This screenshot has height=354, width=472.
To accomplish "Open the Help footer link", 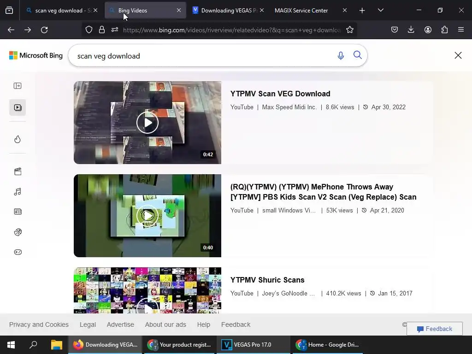I will (203, 324).
